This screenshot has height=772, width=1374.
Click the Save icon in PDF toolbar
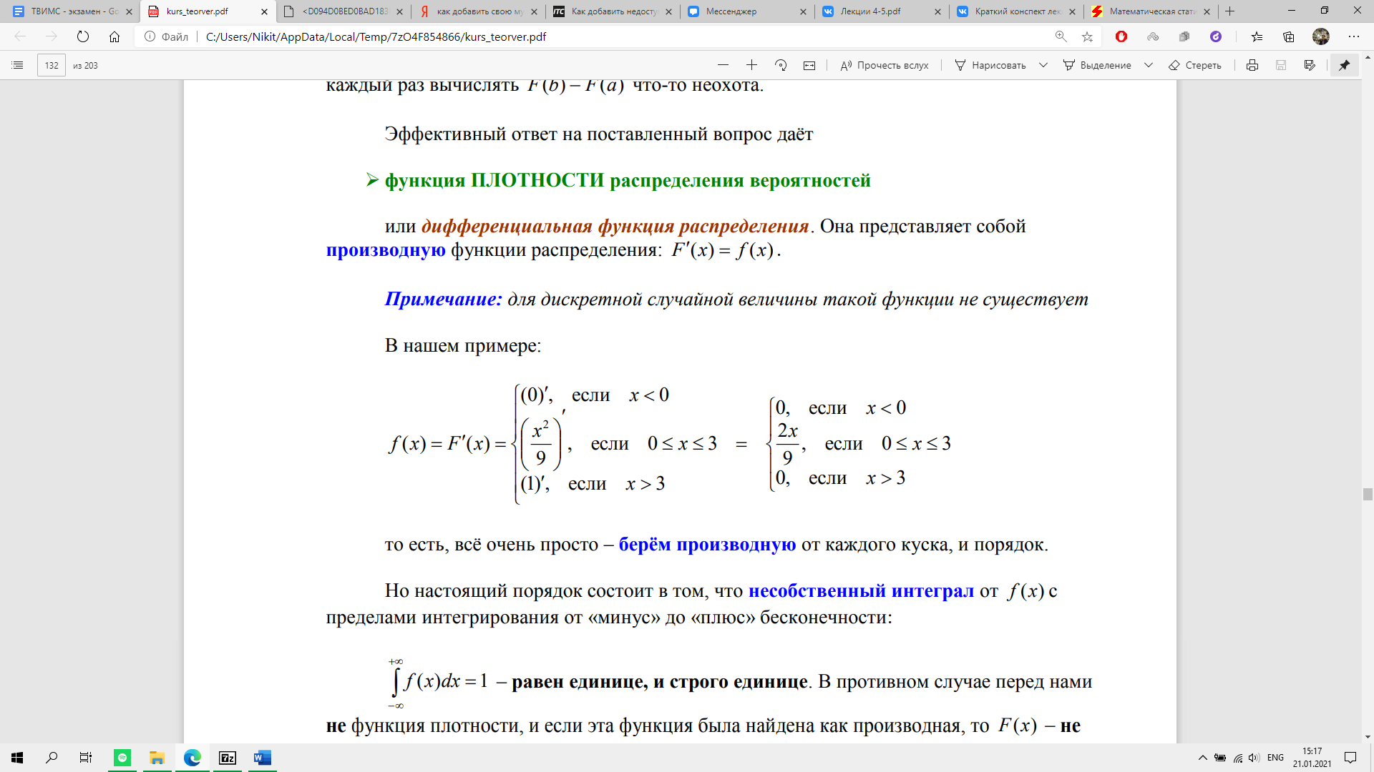pos(1281,65)
